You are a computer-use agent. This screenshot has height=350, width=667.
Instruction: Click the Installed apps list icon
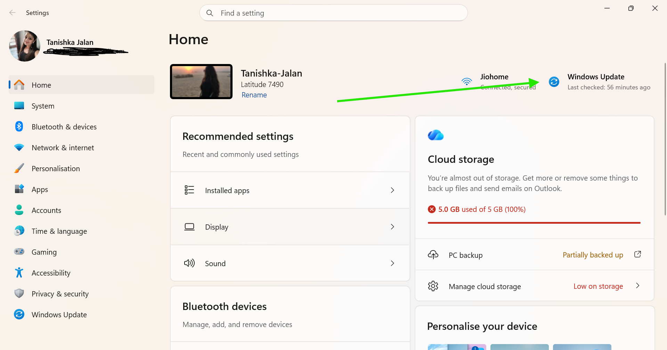coord(189,190)
